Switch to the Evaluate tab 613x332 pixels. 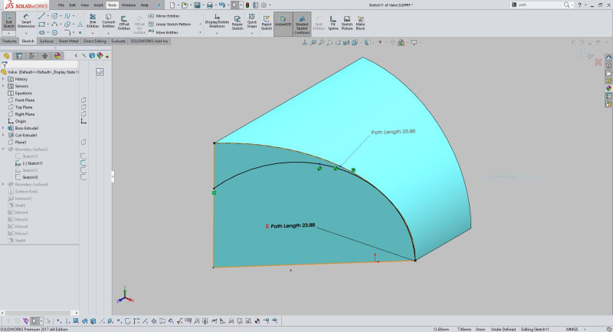pyautogui.click(x=119, y=41)
